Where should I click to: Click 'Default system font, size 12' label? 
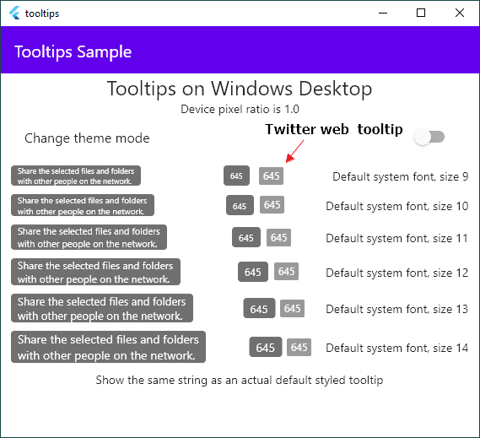(397, 273)
